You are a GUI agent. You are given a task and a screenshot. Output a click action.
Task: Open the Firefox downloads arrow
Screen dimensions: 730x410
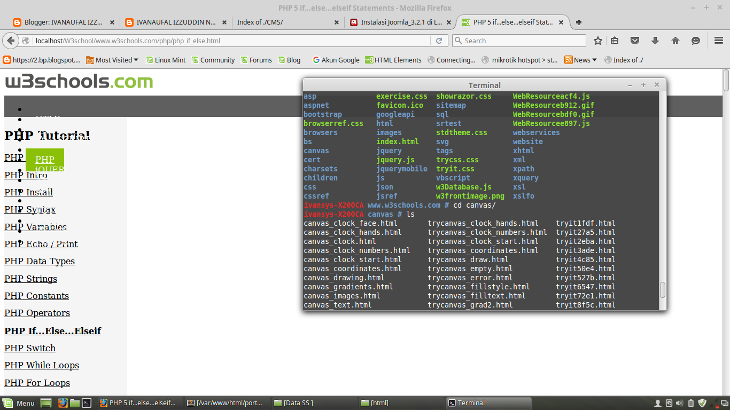[x=655, y=41]
